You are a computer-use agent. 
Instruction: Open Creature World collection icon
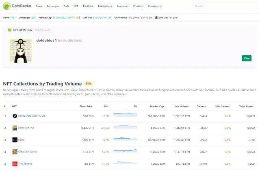tap(15, 152)
